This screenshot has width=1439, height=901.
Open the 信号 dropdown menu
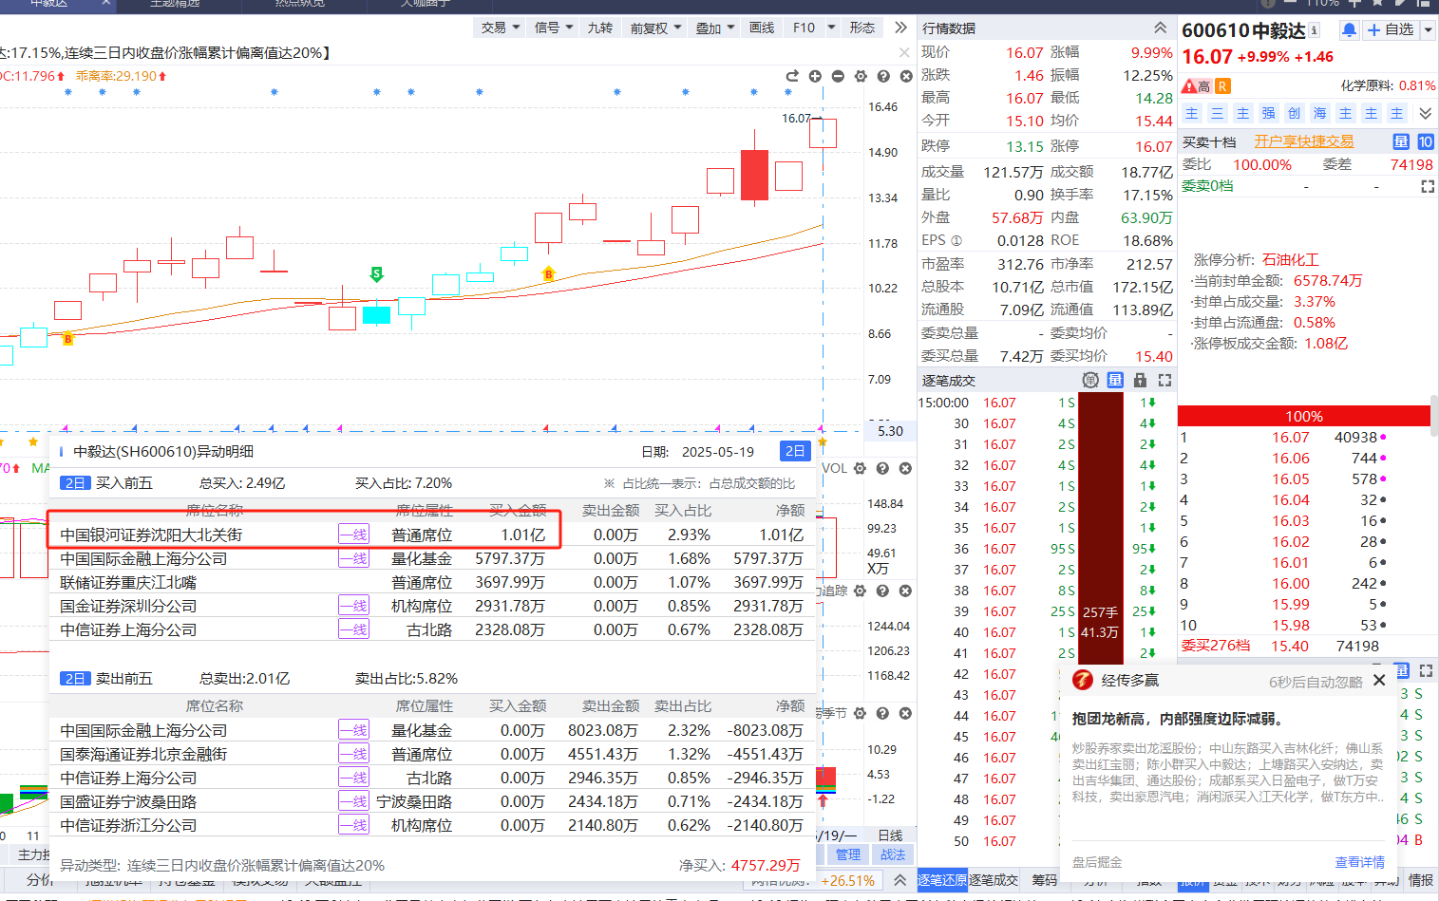(554, 28)
